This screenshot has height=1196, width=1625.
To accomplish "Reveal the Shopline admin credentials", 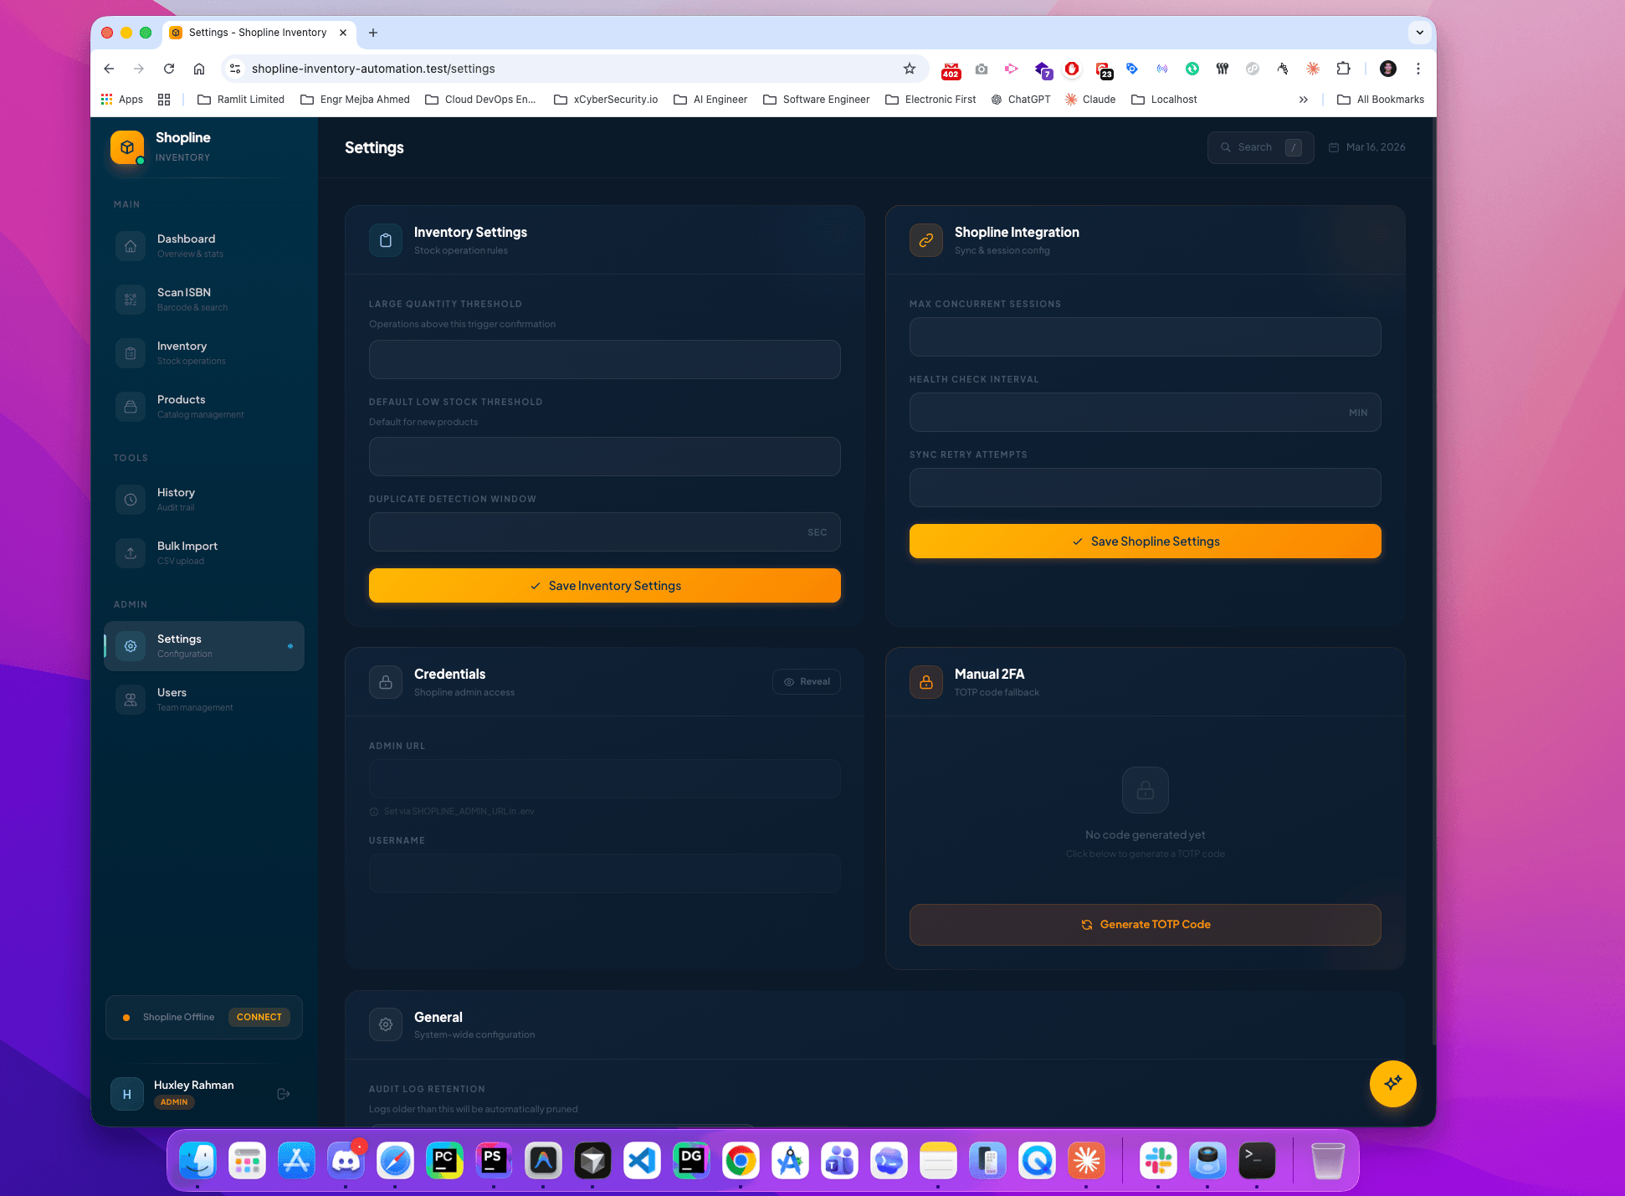I will pyautogui.click(x=806, y=681).
